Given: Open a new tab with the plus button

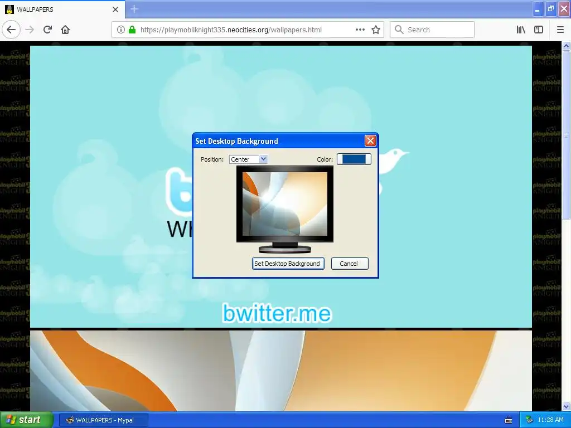Looking at the screenshot, I should [x=134, y=9].
